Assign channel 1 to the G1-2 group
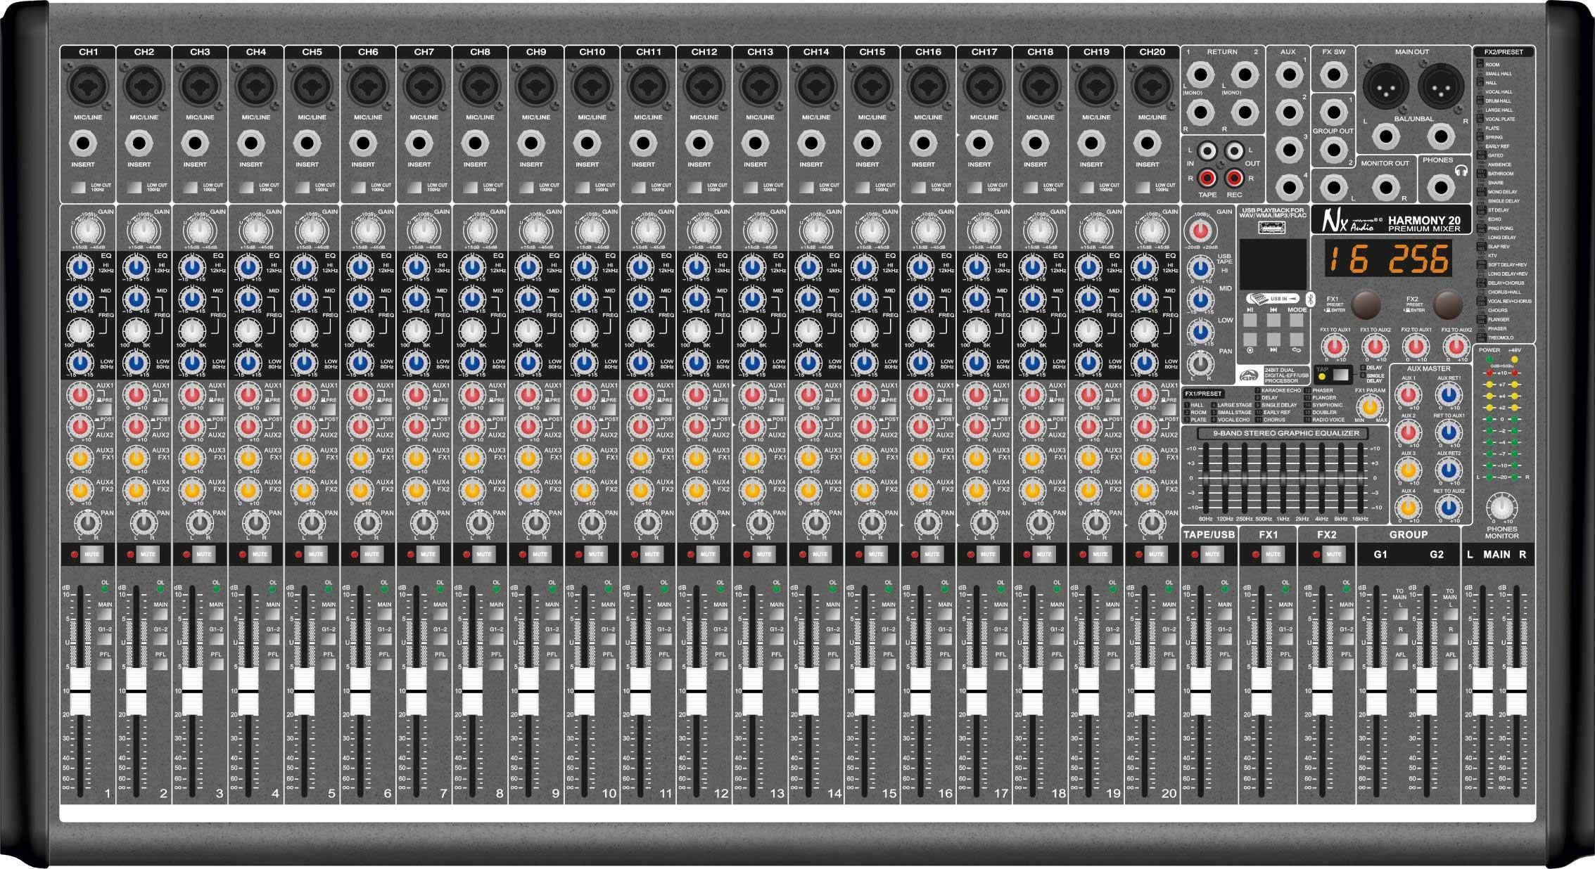This screenshot has width=1595, height=869. point(104,640)
